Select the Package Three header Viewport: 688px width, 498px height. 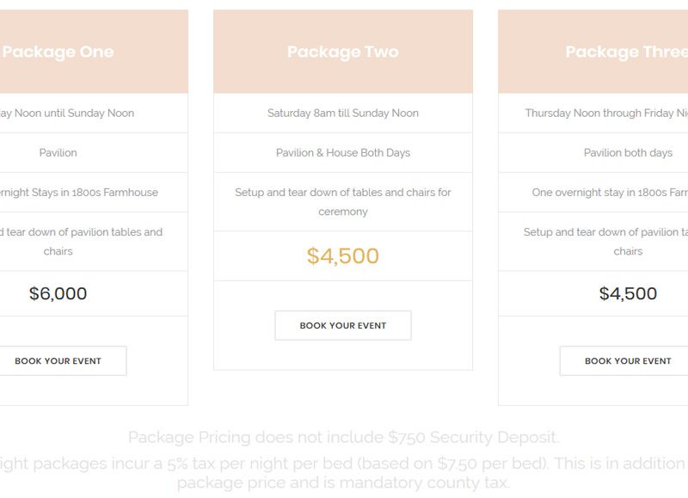click(593, 52)
